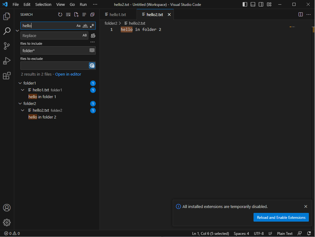
Task: Toggle Match Case in the search box
Action: (78, 26)
